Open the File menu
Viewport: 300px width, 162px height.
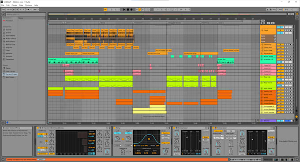click(3, 5)
